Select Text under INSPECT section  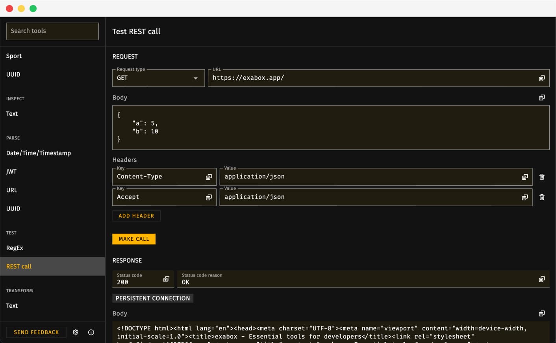click(52, 114)
